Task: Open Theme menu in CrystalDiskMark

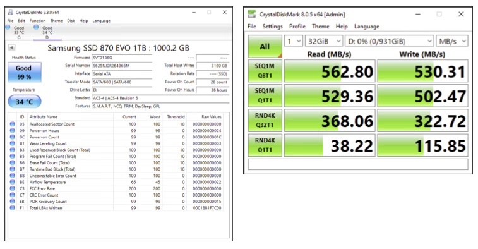Action: click(321, 27)
